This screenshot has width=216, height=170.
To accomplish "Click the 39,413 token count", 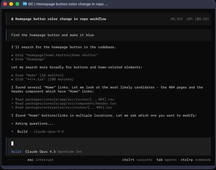I will 177,19.
